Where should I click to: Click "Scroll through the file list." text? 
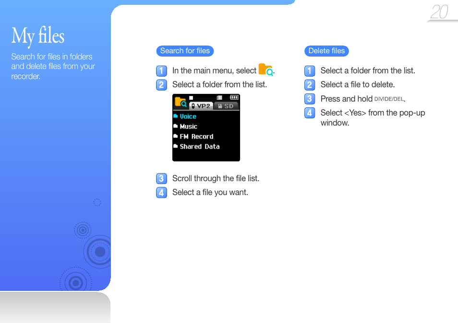tap(216, 178)
